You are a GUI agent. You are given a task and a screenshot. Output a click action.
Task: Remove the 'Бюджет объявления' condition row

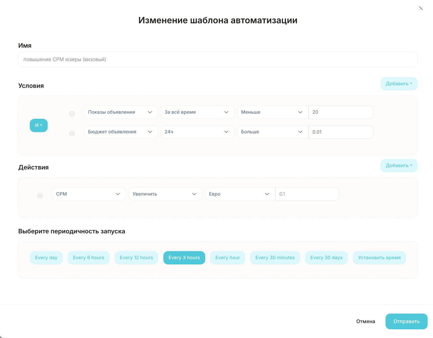(x=72, y=134)
